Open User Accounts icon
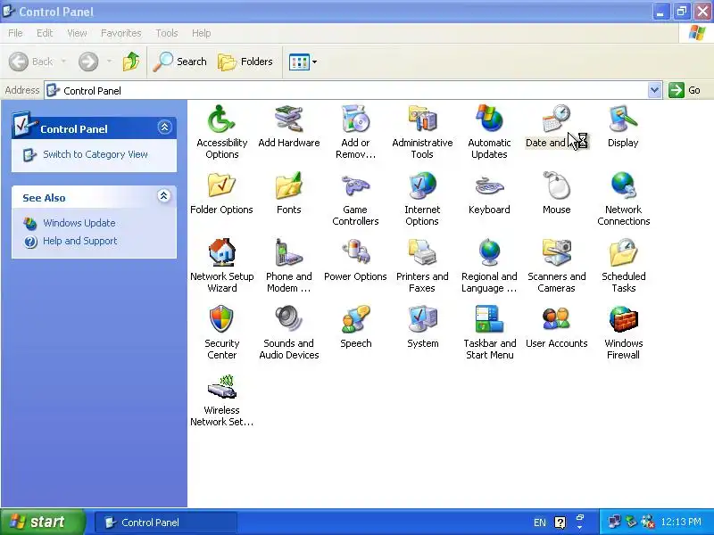The width and height of the screenshot is (714, 535). pos(556,327)
